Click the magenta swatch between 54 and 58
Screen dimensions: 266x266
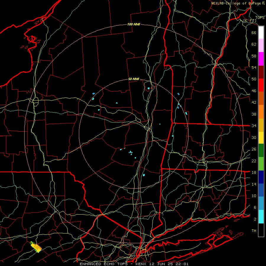261,59
